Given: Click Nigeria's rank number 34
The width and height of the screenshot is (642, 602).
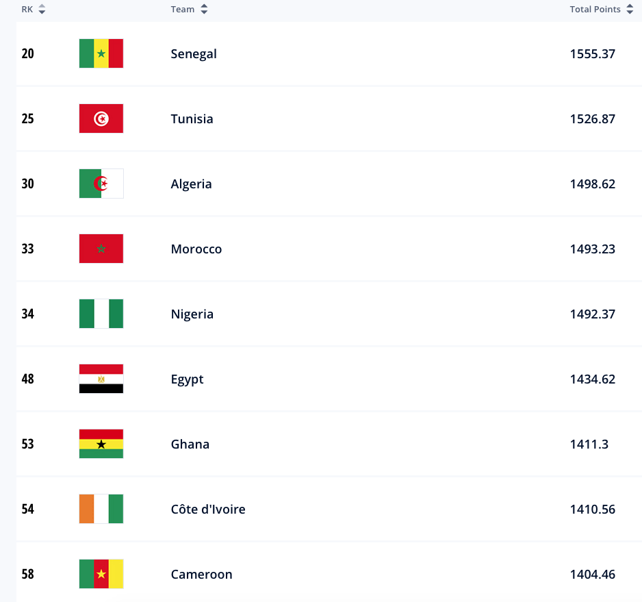Looking at the screenshot, I should click(27, 314).
